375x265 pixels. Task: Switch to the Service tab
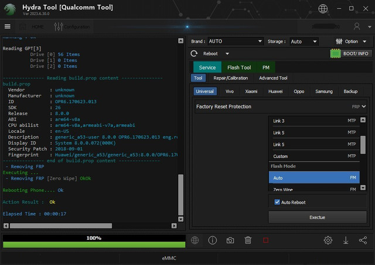click(207, 67)
